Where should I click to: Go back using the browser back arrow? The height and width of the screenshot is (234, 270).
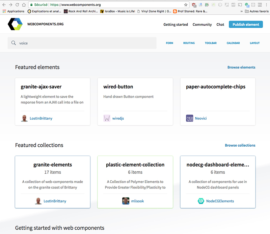(x=4, y=5)
